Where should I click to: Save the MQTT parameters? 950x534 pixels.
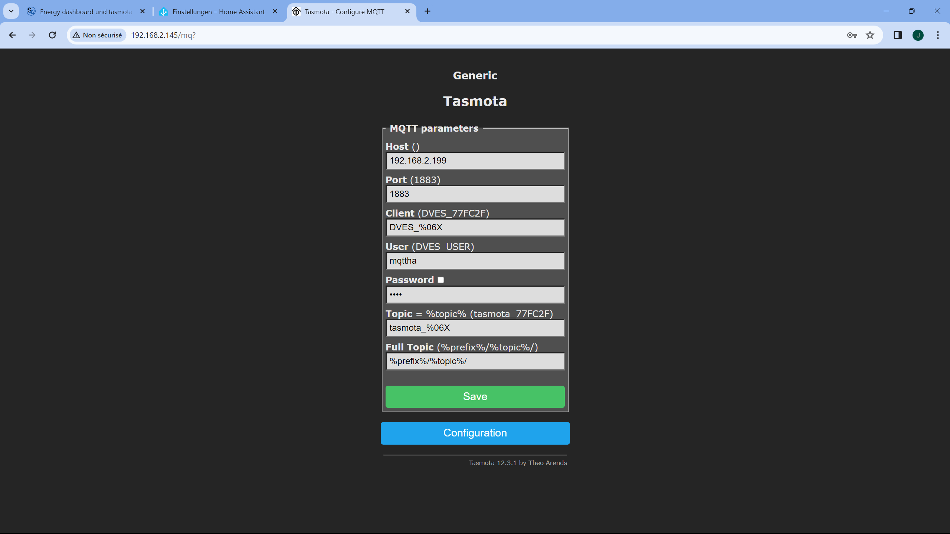[475, 396]
